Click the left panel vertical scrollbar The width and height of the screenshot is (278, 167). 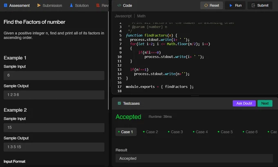click(108, 61)
